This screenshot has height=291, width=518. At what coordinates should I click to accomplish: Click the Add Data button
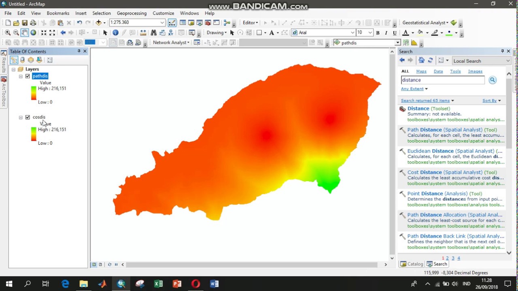(x=98, y=23)
